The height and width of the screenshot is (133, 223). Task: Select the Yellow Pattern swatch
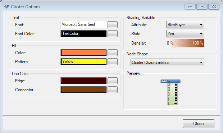[83, 62]
